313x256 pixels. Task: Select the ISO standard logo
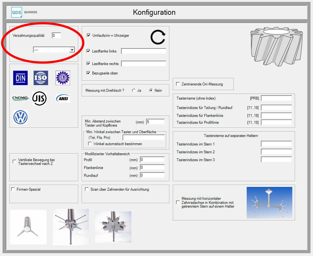tap(41, 78)
